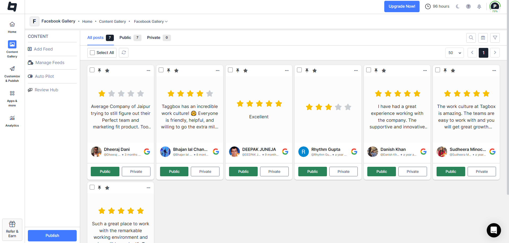The height and width of the screenshot is (243, 509).
Task: Open more options on Danish Khan post
Action: [x=425, y=70]
